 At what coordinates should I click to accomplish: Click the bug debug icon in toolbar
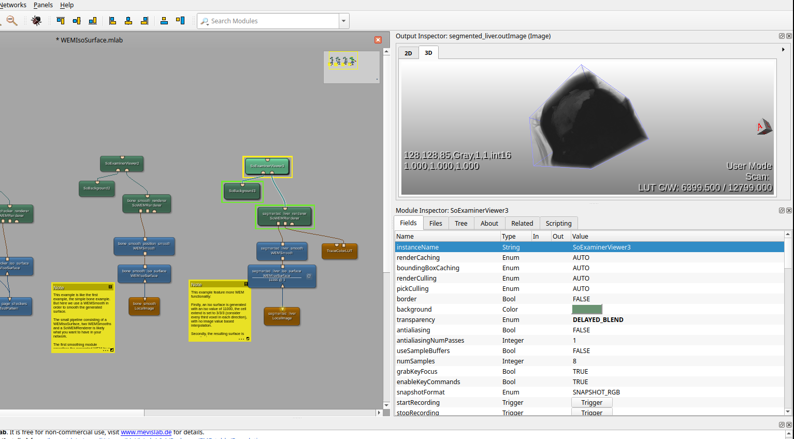[x=36, y=21]
